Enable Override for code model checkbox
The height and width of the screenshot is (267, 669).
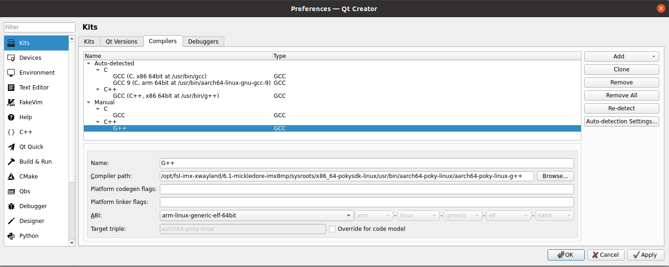[x=332, y=229]
